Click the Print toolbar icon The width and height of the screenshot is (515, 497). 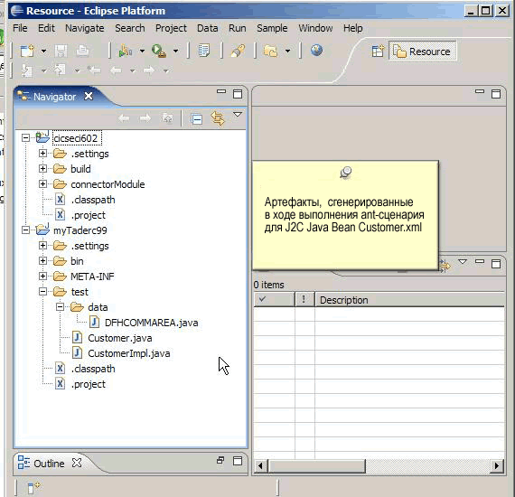click(x=82, y=51)
